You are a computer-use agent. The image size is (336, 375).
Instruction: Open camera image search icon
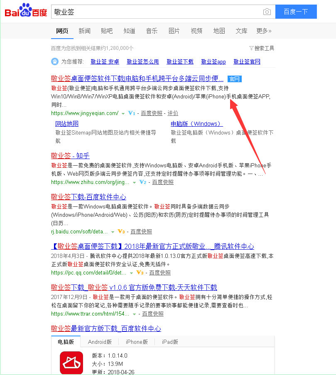pos(267,12)
